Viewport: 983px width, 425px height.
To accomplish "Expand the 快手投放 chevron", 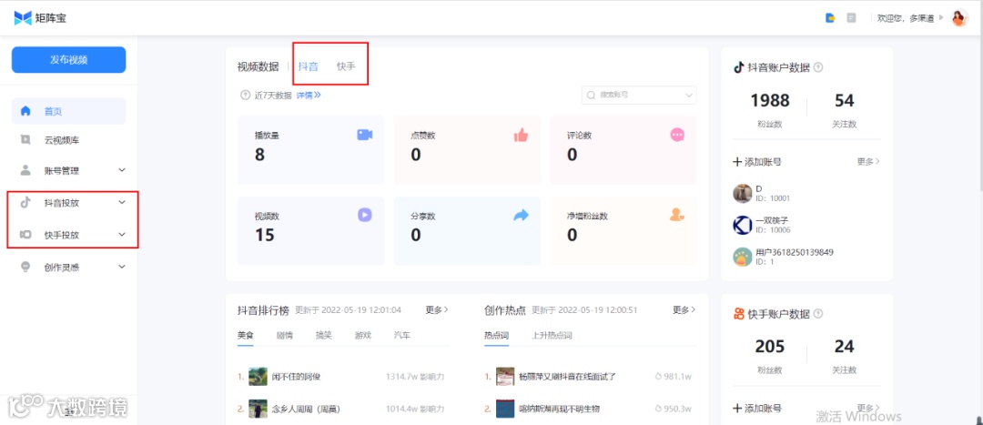I will 122,235.
